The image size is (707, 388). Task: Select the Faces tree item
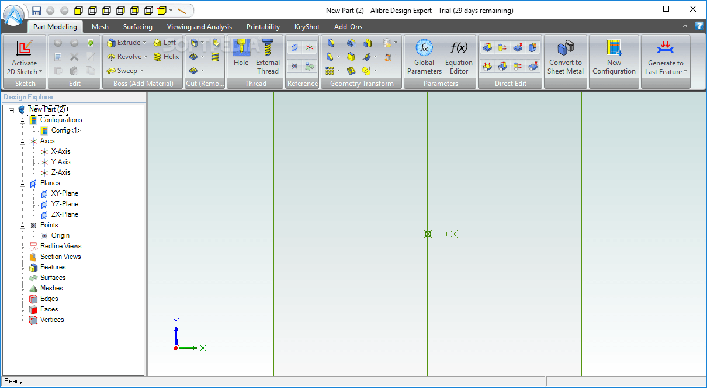coord(49,309)
